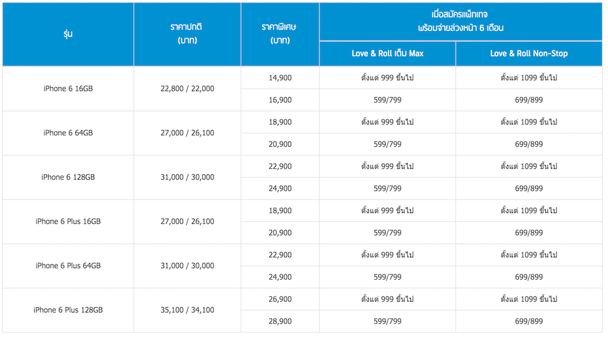Select the iPhone 6 128GB model cell
Image resolution: width=608 pixels, height=338 pixels.
(x=67, y=177)
